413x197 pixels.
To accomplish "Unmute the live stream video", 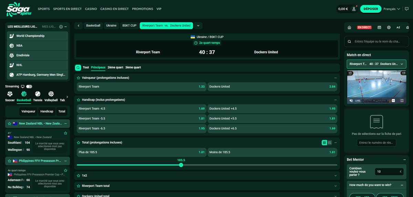I will click(x=351, y=101).
